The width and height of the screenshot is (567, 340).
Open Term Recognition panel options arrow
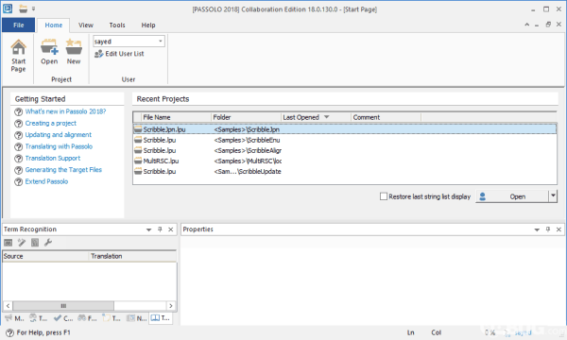click(148, 229)
